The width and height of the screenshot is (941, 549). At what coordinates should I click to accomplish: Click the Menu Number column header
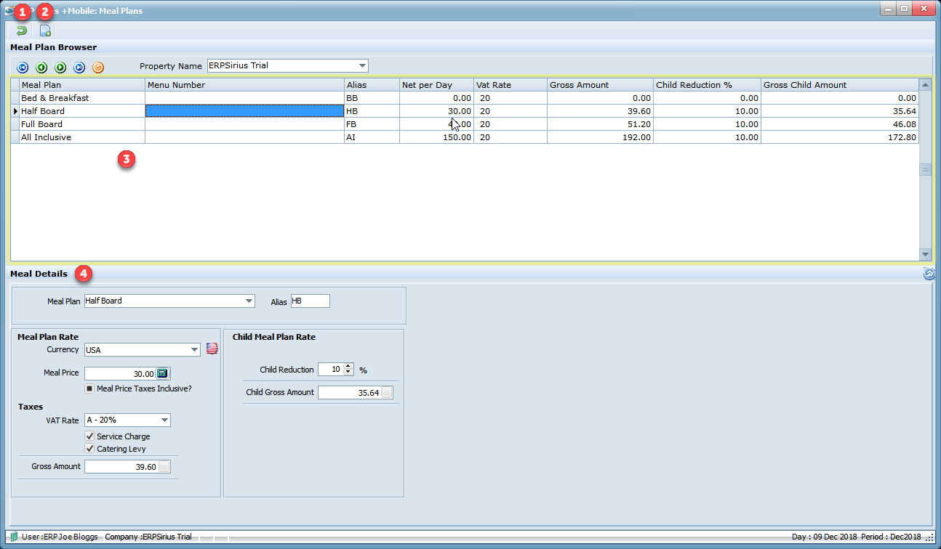[x=244, y=85]
